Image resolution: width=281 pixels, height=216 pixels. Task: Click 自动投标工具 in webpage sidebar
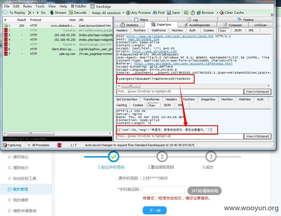click(x=25, y=178)
